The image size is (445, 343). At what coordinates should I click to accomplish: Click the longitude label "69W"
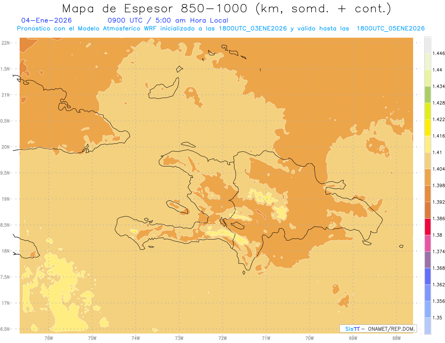(353, 338)
